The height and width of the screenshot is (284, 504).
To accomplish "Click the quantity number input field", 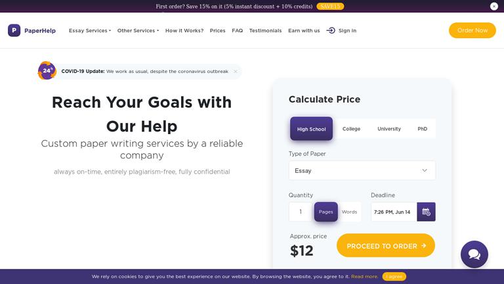I will 301,212.
